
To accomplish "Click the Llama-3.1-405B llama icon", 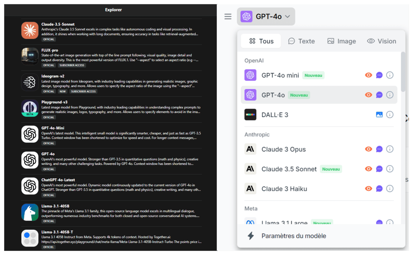I will pyautogui.click(x=30, y=212).
